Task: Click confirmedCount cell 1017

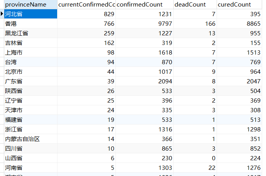Action: pyautogui.click(x=144, y=71)
